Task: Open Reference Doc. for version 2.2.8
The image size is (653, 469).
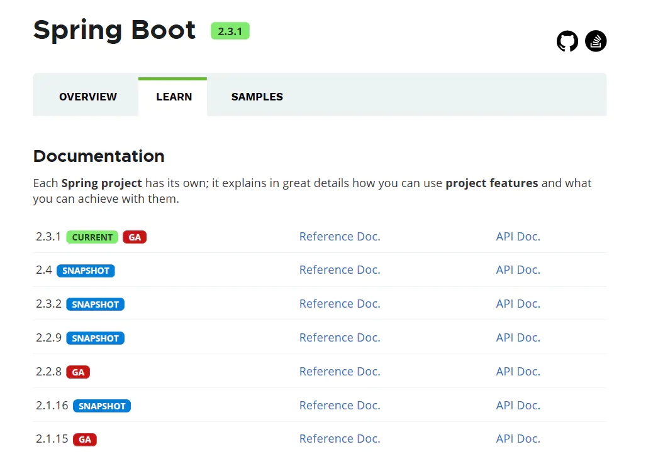Action: click(340, 371)
